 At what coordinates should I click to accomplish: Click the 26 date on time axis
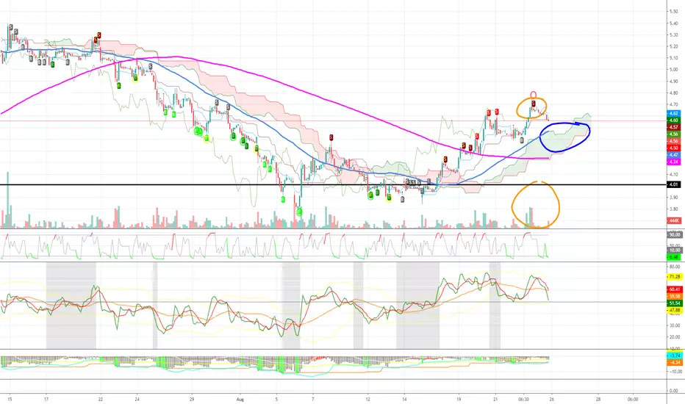552,399
